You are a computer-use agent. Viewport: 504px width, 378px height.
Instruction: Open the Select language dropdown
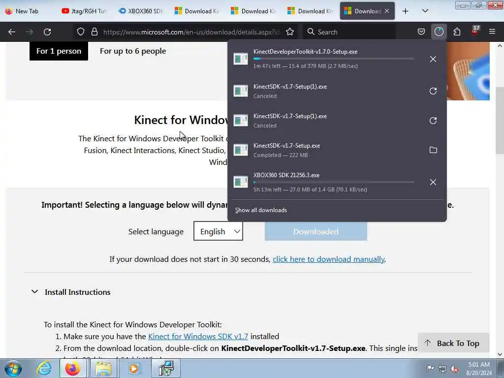(218, 231)
